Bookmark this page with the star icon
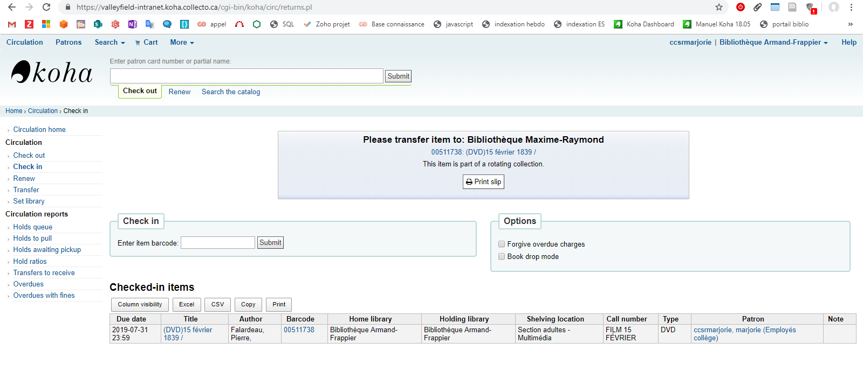863x385 pixels. [718, 7]
